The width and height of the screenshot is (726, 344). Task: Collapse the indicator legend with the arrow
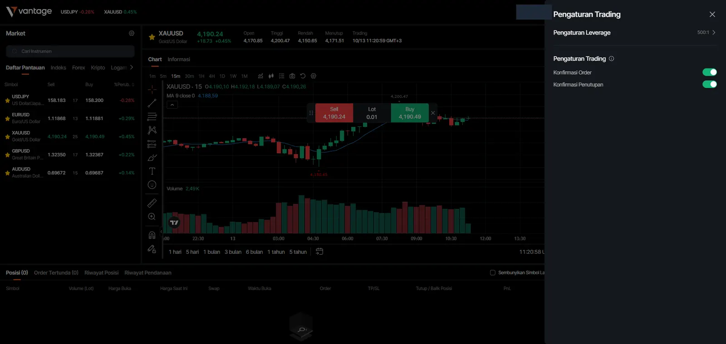click(x=172, y=105)
